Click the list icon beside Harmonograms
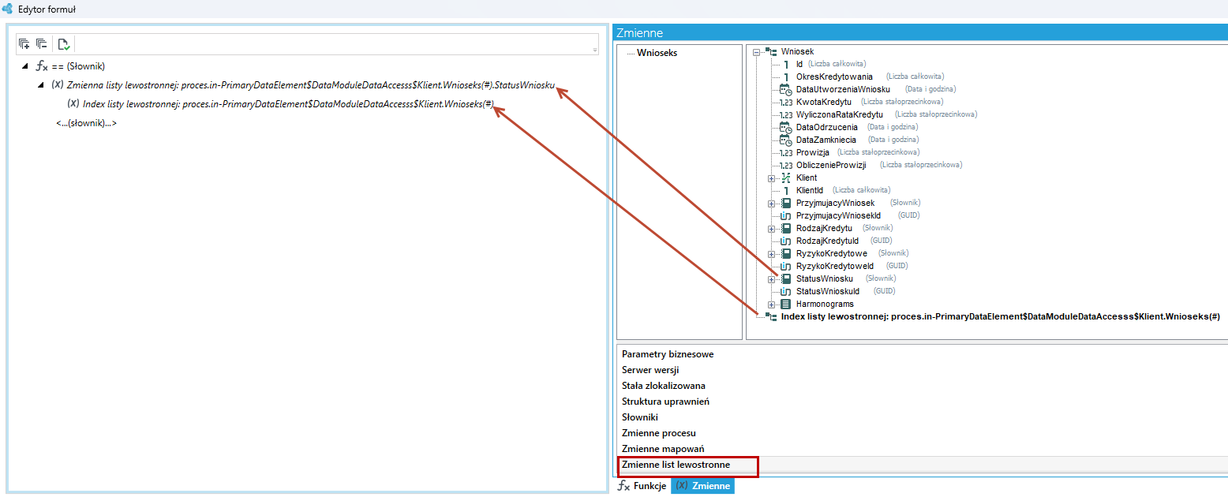 tap(785, 304)
